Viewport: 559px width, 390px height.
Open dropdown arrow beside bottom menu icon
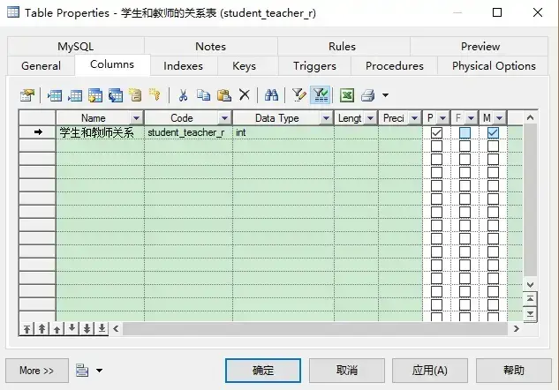tap(99, 371)
